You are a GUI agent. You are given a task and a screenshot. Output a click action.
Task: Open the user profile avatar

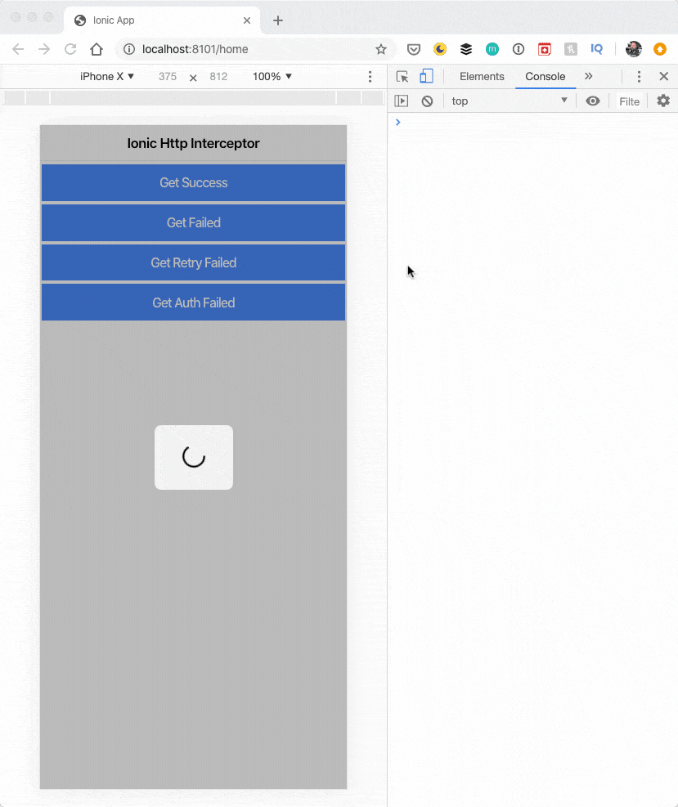634,49
